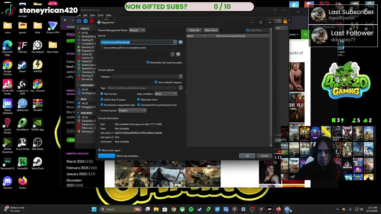Open the Steam desktop icon
381x214 pixels.
[22, 67]
